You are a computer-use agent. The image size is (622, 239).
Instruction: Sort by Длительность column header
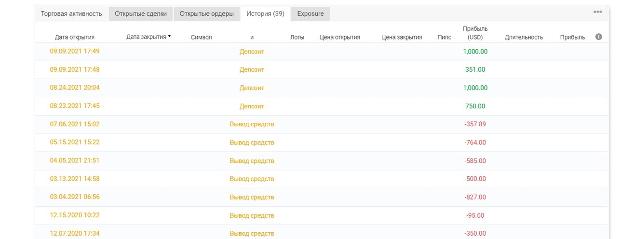point(524,37)
